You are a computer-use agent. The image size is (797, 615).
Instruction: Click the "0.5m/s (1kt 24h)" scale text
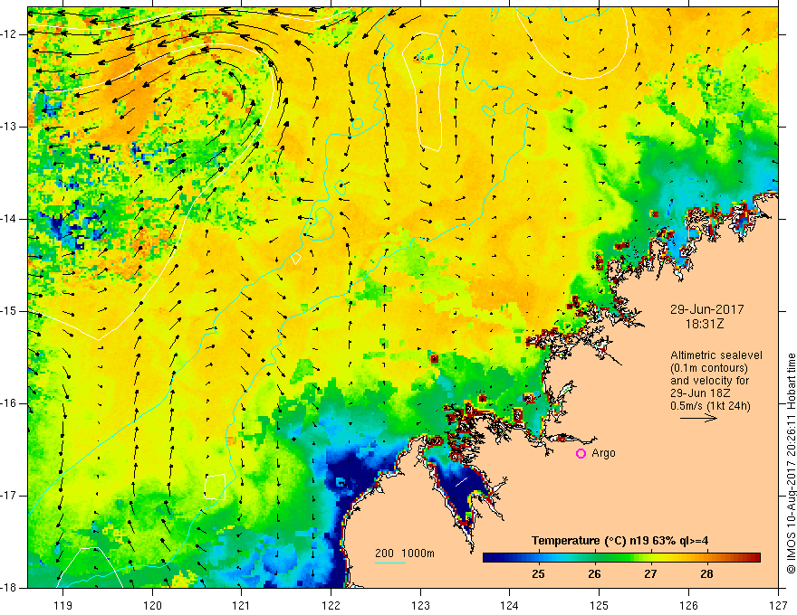coord(710,406)
